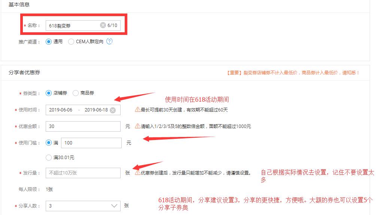
Task: Select the 通用 promotion channel radio
Action: (49, 42)
